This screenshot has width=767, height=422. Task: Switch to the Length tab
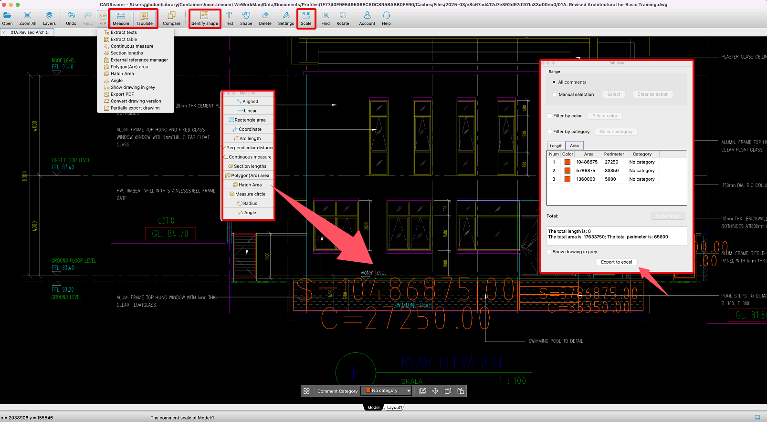(x=556, y=146)
